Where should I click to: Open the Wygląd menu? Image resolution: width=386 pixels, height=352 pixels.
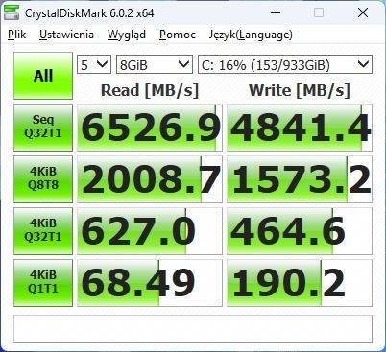tap(127, 35)
